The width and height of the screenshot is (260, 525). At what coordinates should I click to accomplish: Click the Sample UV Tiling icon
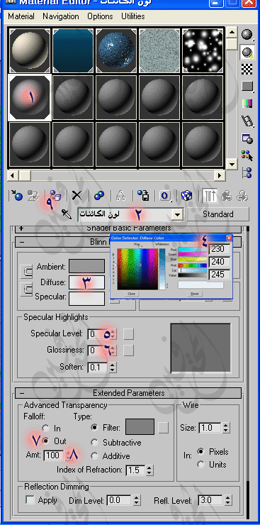tap(247, 87)
